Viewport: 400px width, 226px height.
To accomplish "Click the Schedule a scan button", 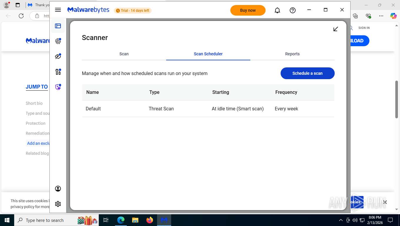I will point(308,73).
